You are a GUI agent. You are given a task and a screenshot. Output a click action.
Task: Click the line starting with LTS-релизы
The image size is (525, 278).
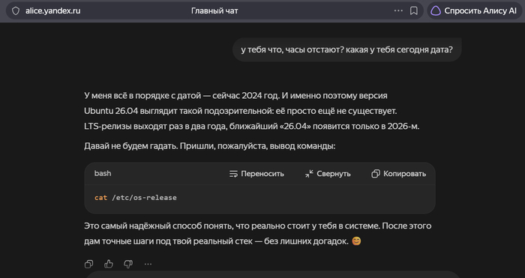point(251,127)
